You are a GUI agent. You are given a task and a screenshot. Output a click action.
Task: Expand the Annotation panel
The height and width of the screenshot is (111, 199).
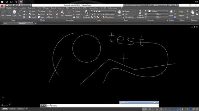[x=71, y=20]
